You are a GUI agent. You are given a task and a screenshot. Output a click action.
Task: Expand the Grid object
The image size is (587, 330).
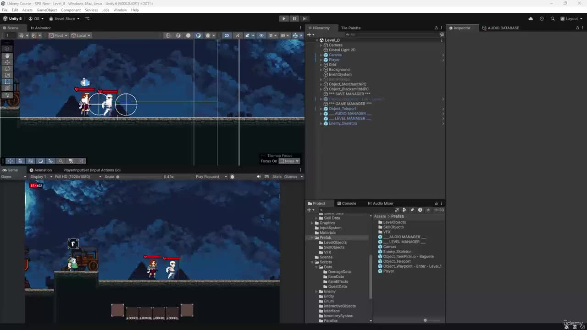coord(321,65)
